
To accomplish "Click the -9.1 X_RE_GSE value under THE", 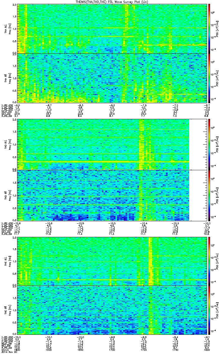I will coord(206,337).
